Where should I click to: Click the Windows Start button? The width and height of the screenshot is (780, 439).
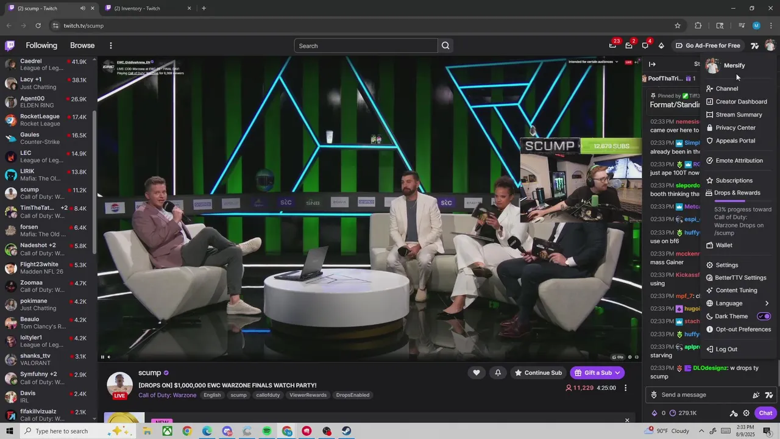click(x=10, y=431)
